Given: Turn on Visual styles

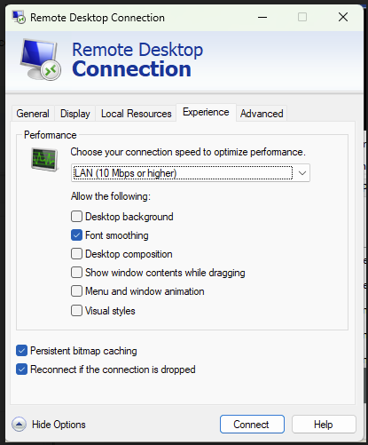Looking at the screenshot, I should pyautogui.click(x=76, y=311).
